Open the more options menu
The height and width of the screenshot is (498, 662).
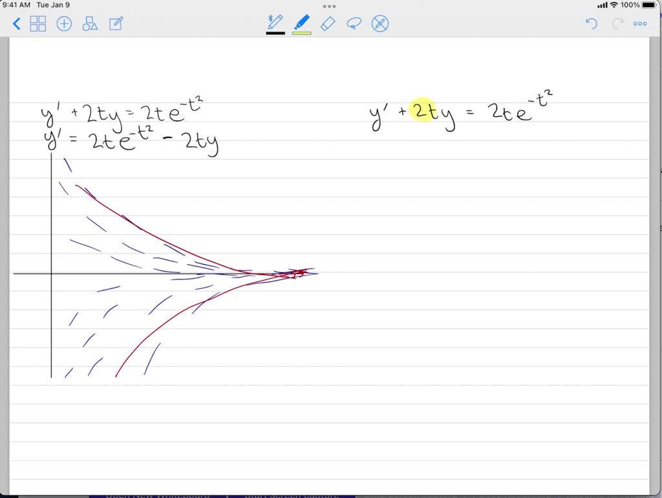pyautogui.click(x=640, y=24)
